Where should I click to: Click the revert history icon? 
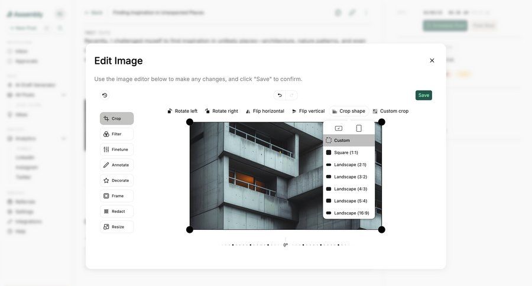(x=105, y=95)
